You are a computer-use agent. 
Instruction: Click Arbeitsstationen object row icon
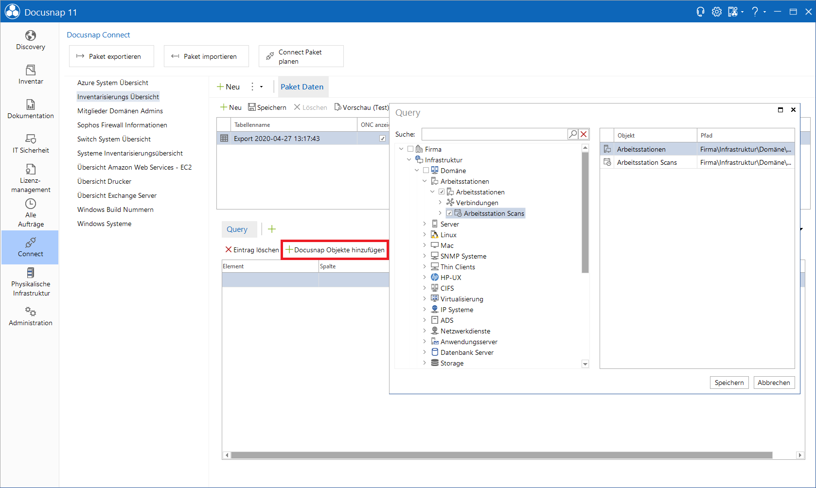607,149
